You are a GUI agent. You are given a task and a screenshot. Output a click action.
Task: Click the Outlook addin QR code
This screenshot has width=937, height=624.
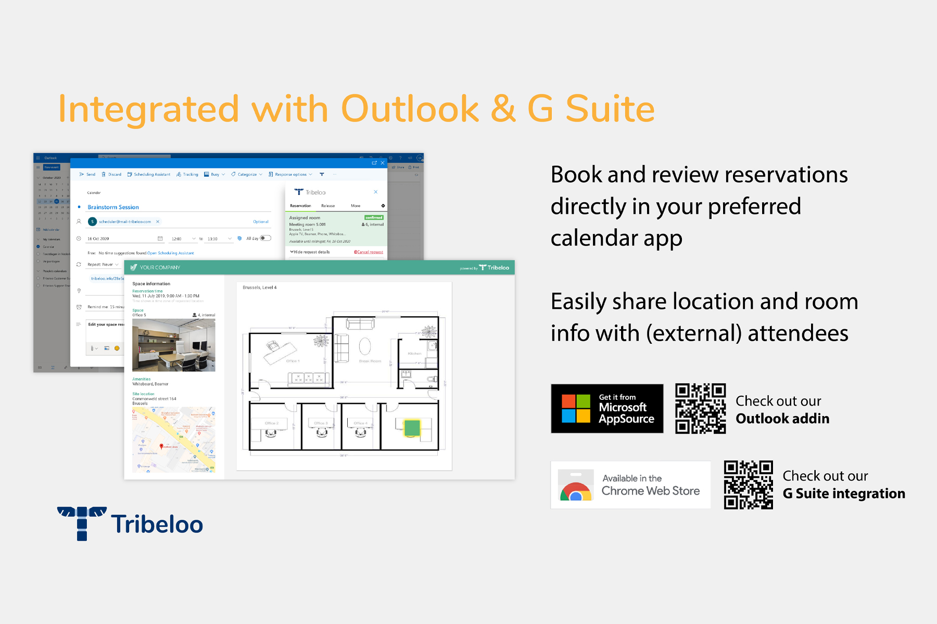pos(701,409)
